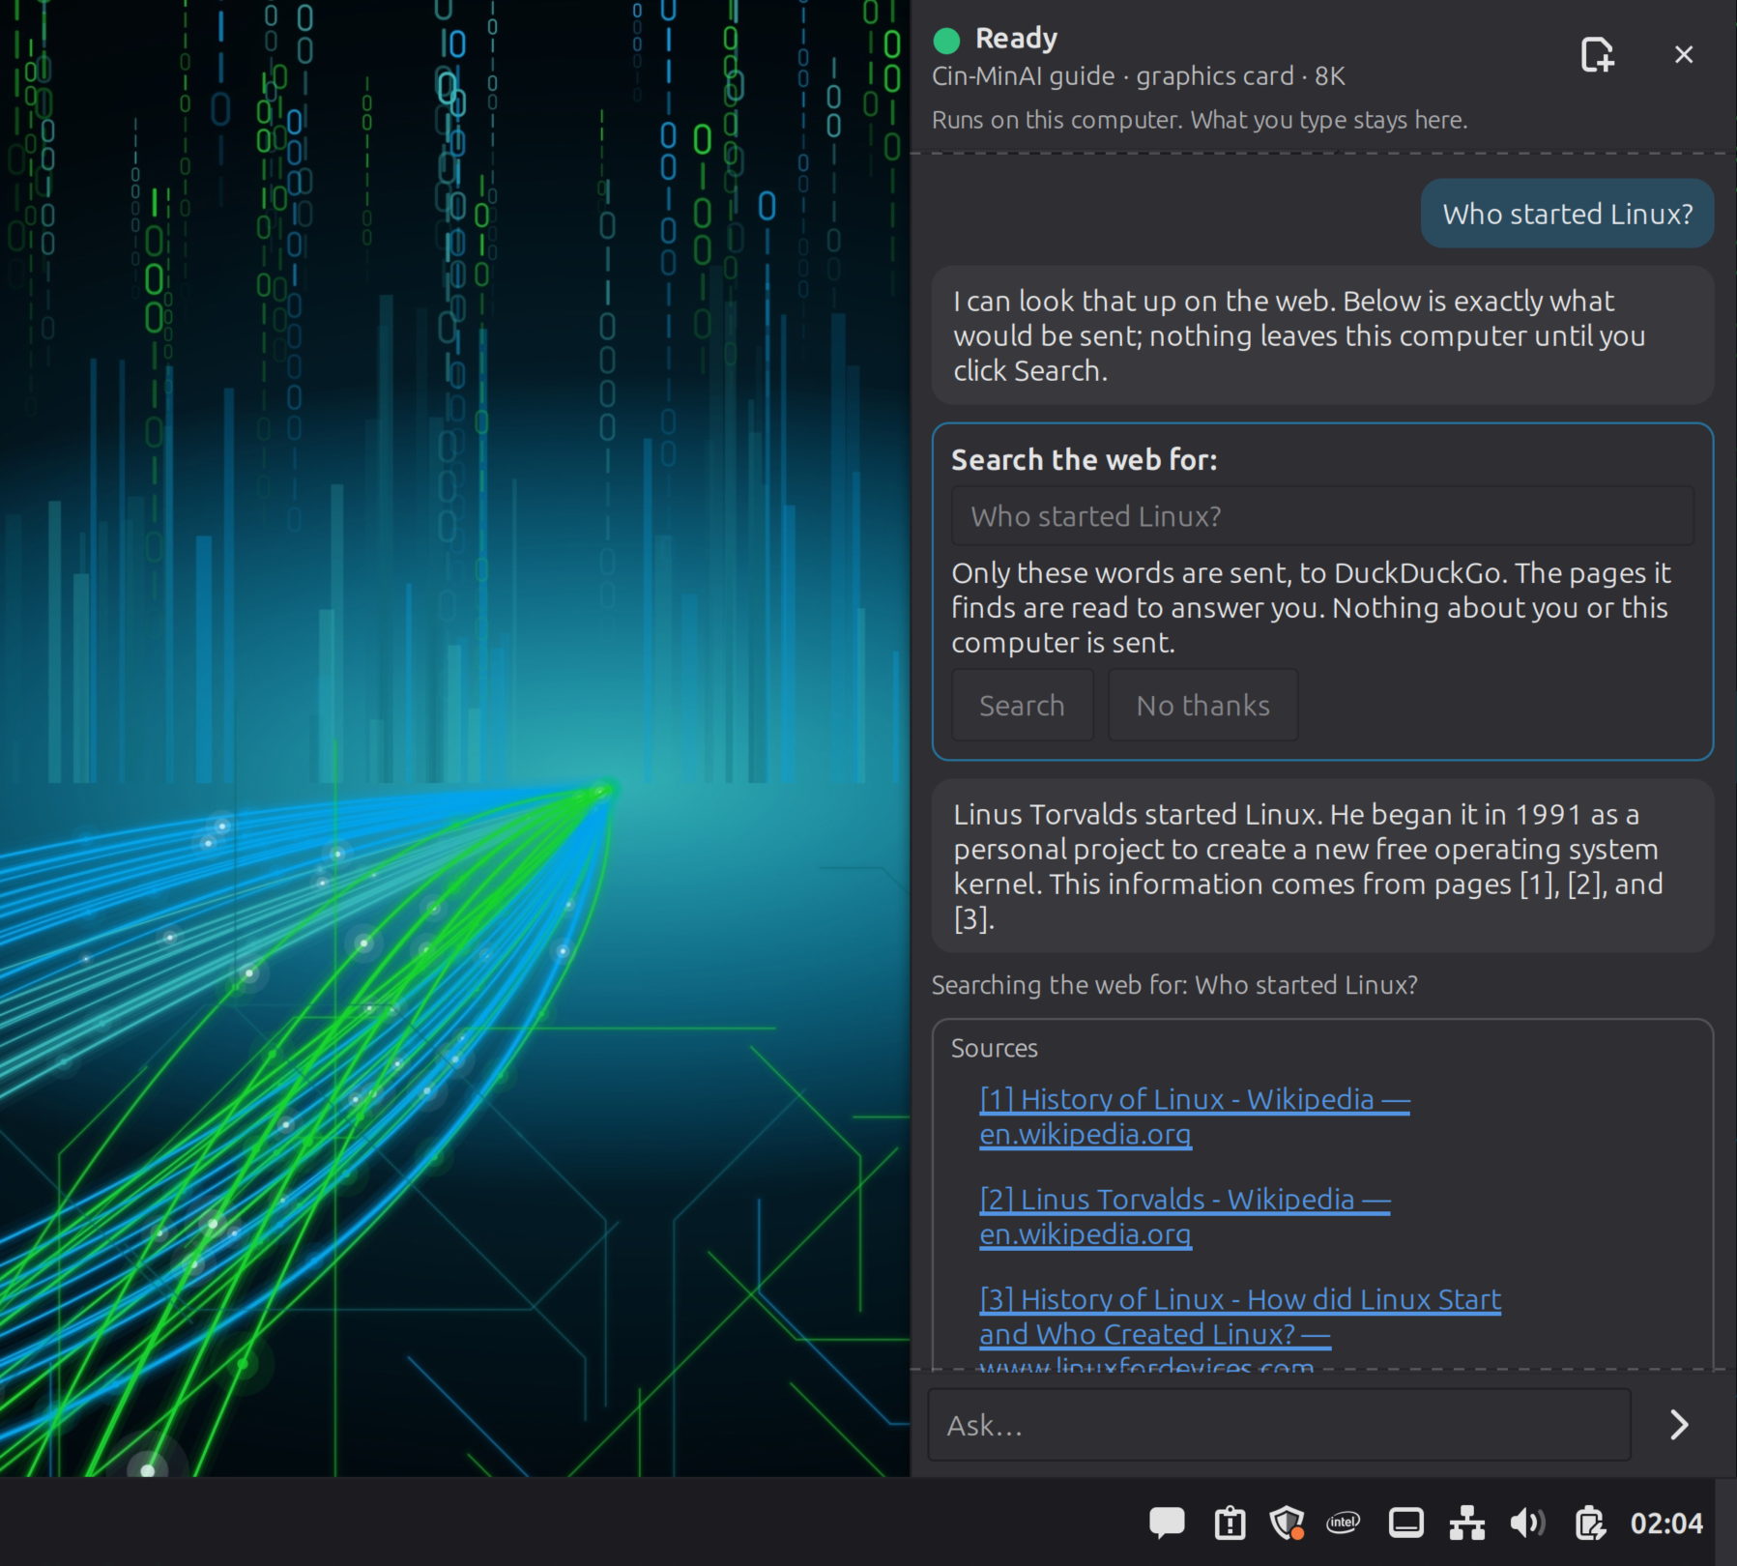Open the chat bubble tray icon

1167,1523
